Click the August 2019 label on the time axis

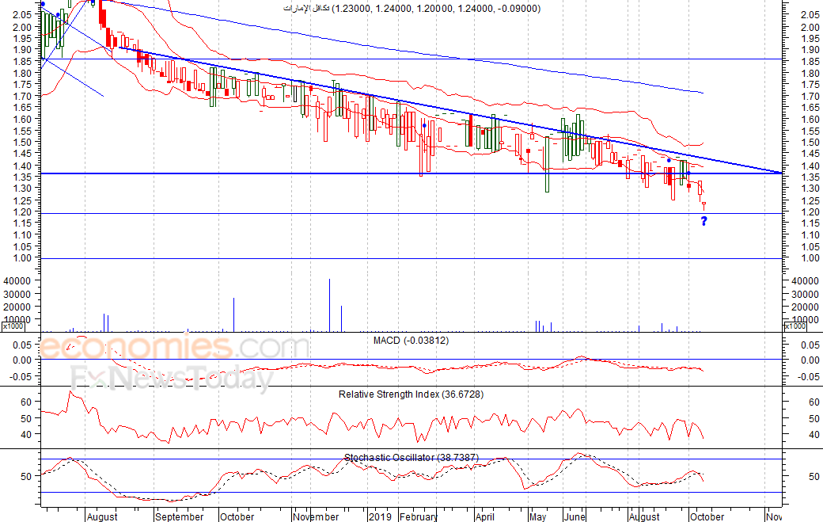pyautogui.click(x=644, y=516)
